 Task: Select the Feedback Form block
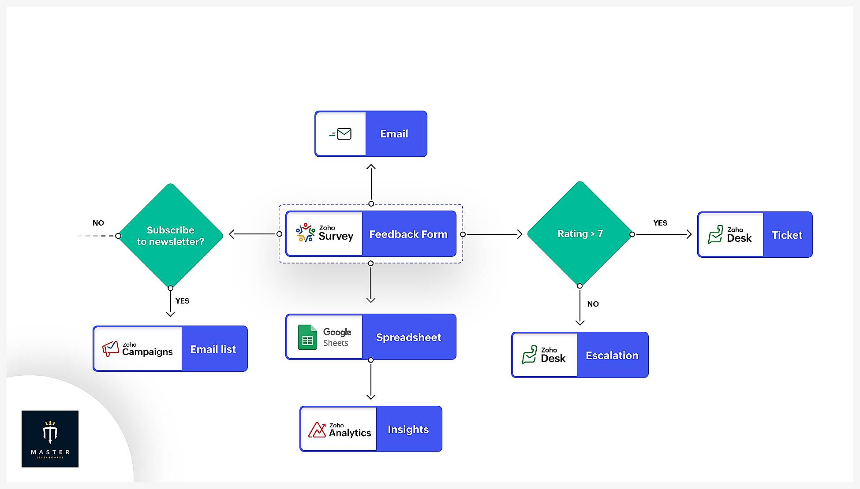[x=409, y=234]
